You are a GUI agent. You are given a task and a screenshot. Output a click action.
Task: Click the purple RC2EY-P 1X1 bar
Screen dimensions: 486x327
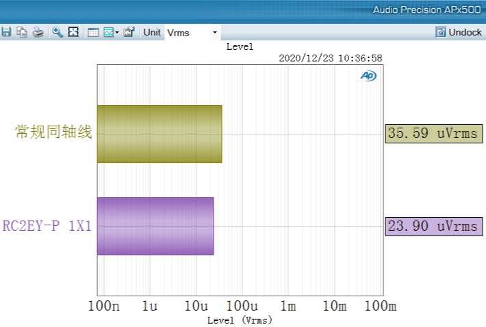(x=155, y=226)
